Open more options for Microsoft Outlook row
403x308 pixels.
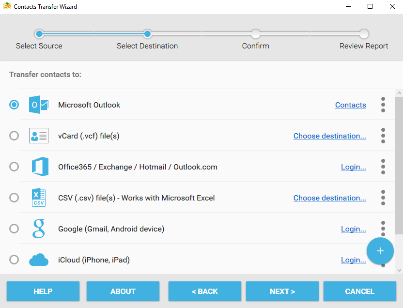[x=383, y=105]
